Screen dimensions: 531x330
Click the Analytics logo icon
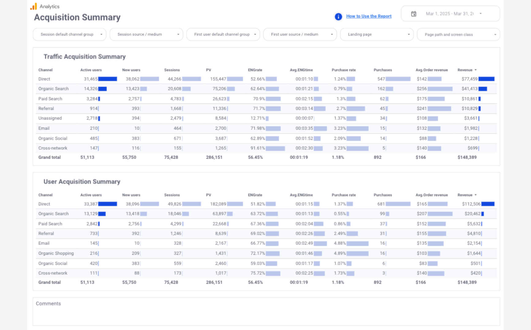(34, 6)
